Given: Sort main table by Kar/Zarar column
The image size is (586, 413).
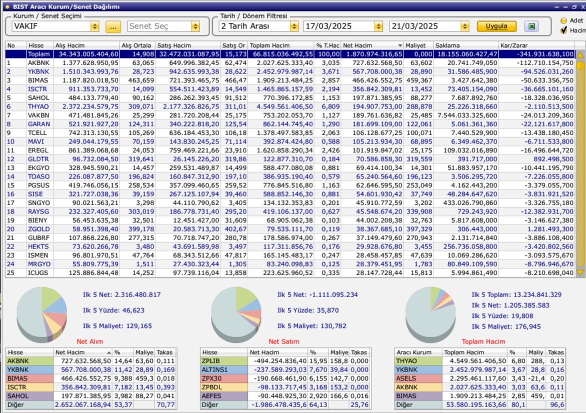Looking at the screenshot, I should [x=536, y=45].
